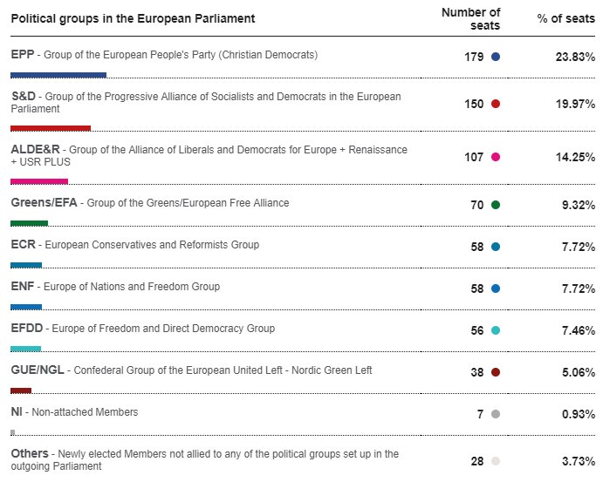Select the ALDE&R pink progress bar

click(39, 181)
